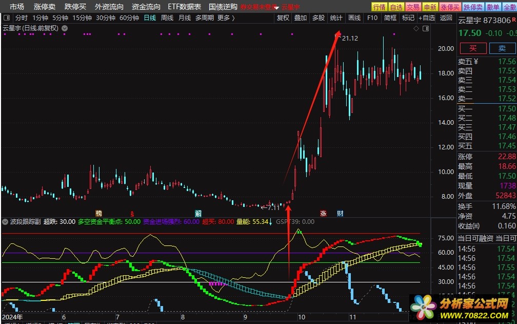Click the 资金进场强烈: 60.00 indicator label
The width and height of the screenshot is (517, 324).
[171, 222]
